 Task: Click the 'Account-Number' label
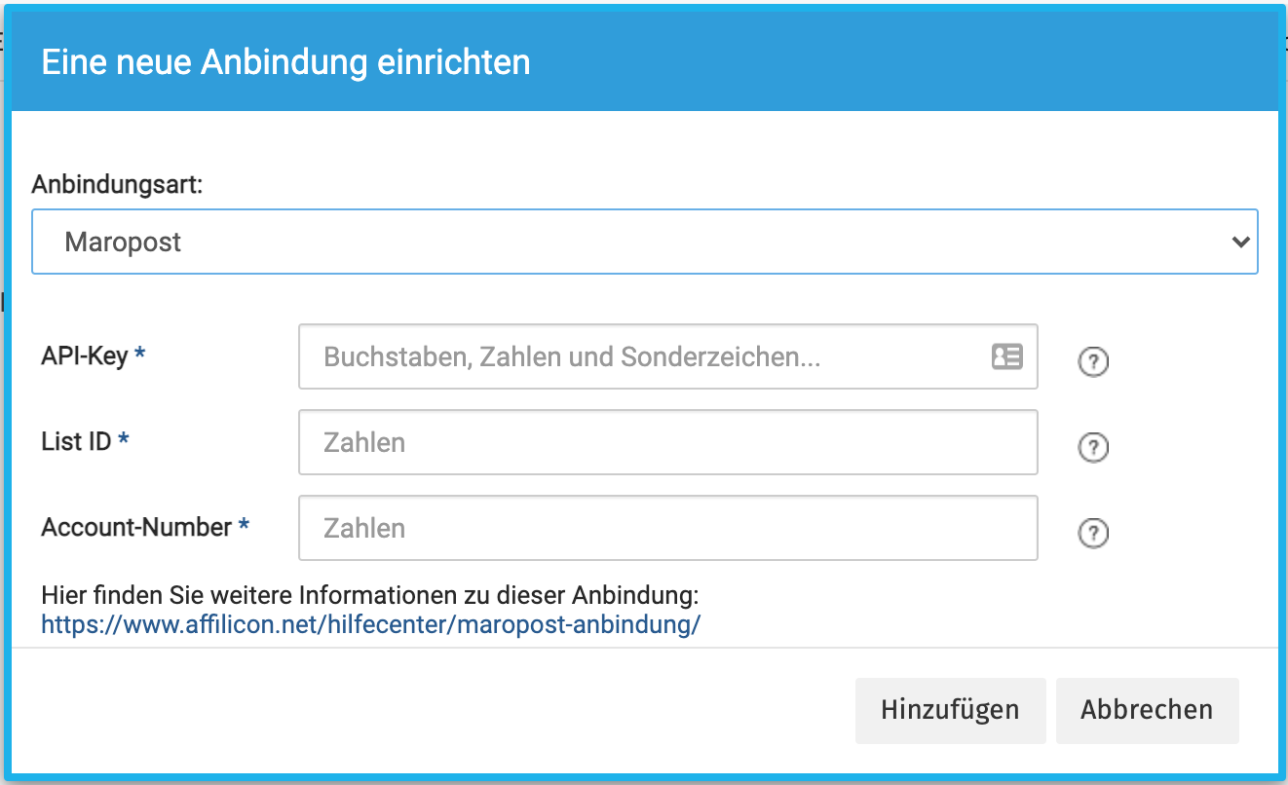coord(136,528)
